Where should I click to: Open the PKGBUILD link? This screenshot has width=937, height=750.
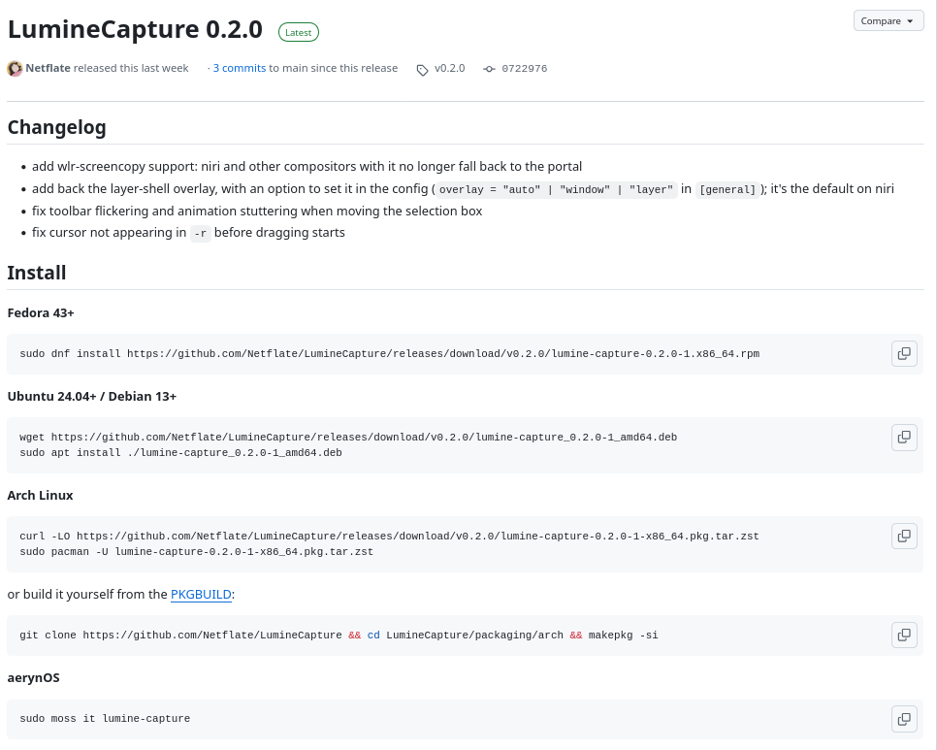(201, 595)
